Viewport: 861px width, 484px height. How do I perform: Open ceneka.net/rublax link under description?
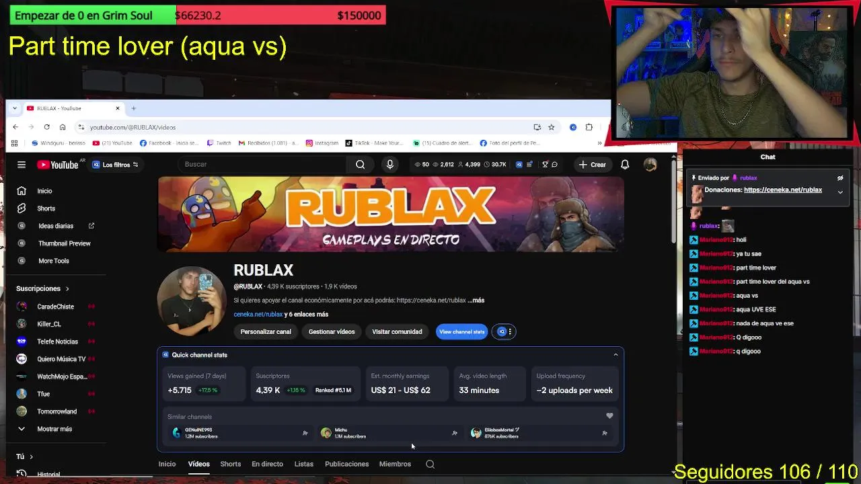point(258,315)
